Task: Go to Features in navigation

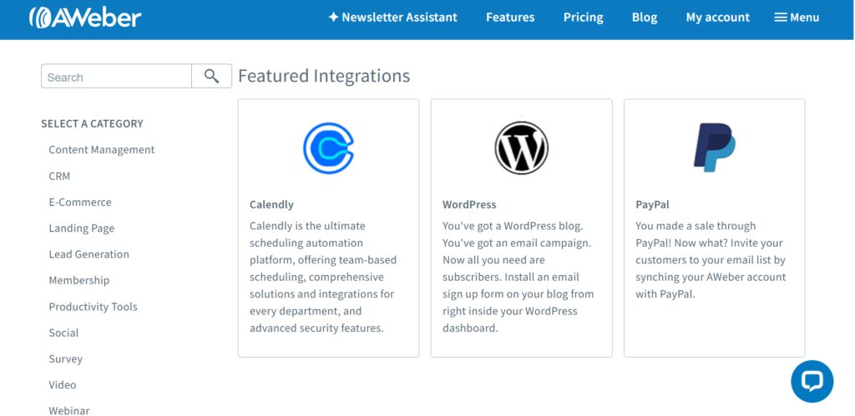Action: coord(510,18)
